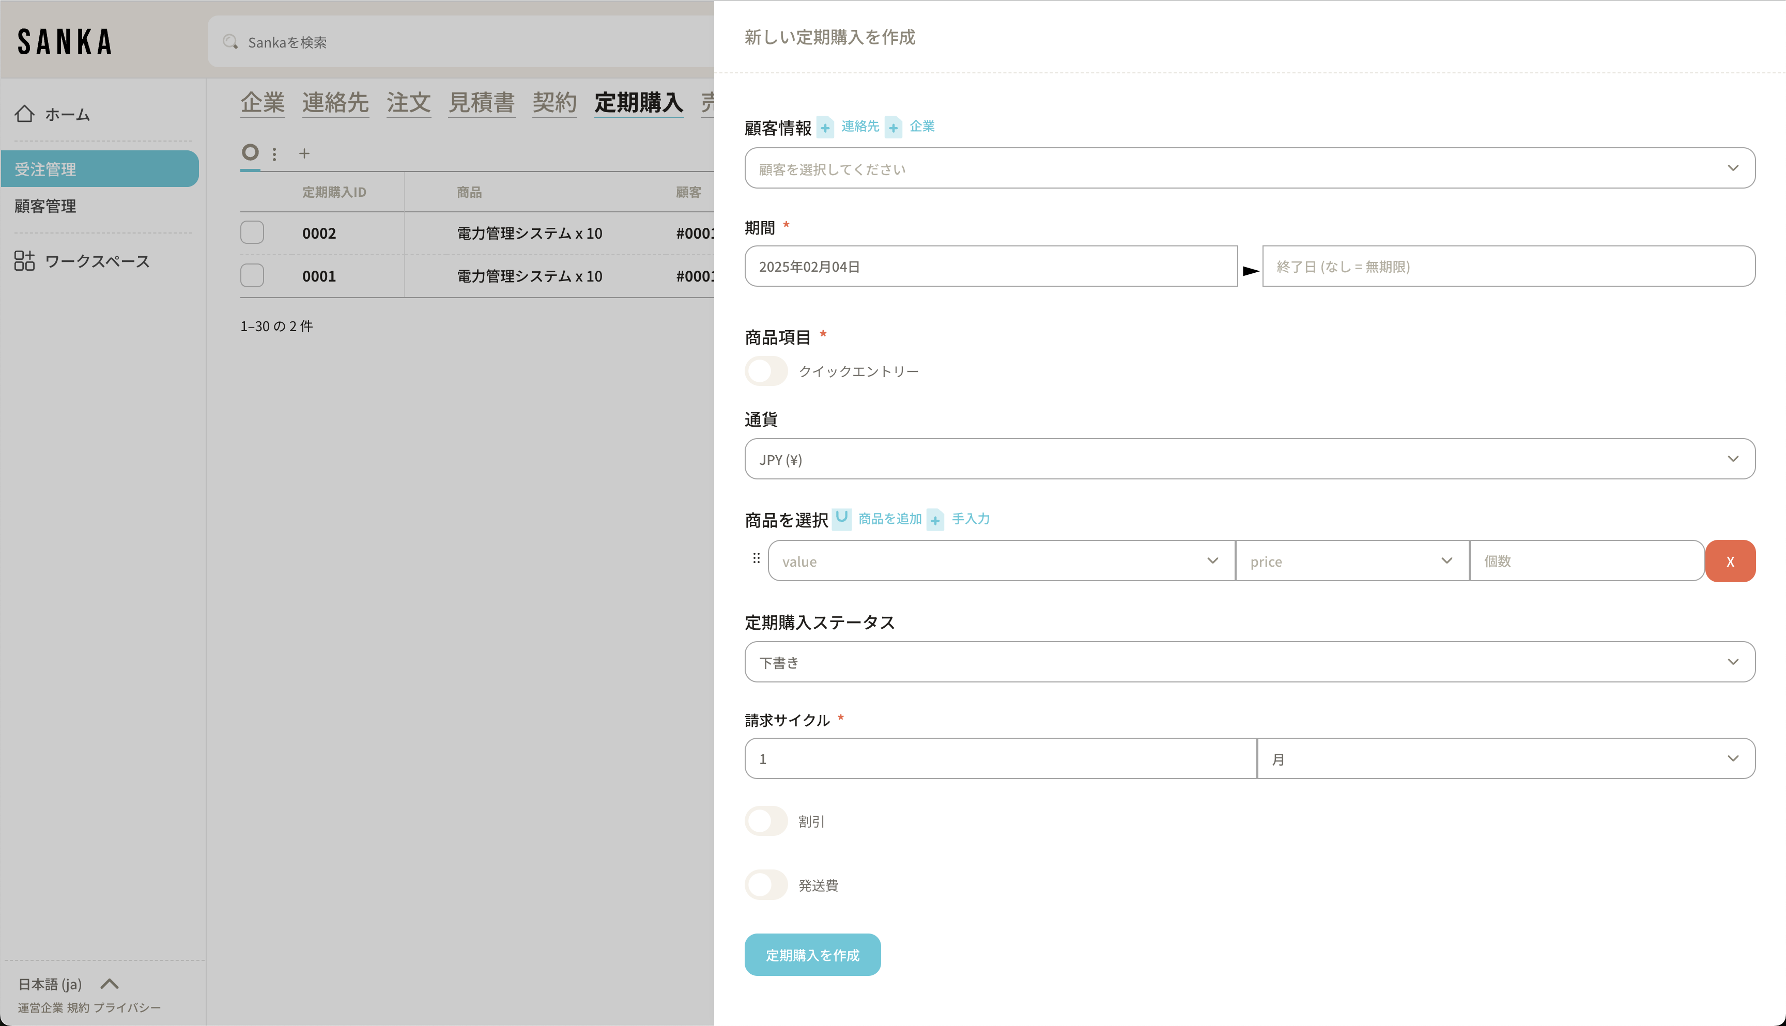Click the plus icon next to 手入力
1786x1026 pixels.
click(934, 520)
